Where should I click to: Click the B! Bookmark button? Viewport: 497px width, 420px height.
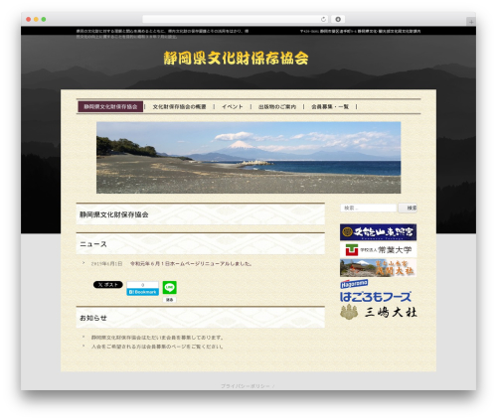tap(143, 292)
